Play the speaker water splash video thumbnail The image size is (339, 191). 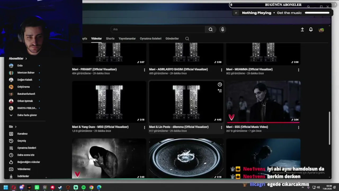click(x=186, y=159)
